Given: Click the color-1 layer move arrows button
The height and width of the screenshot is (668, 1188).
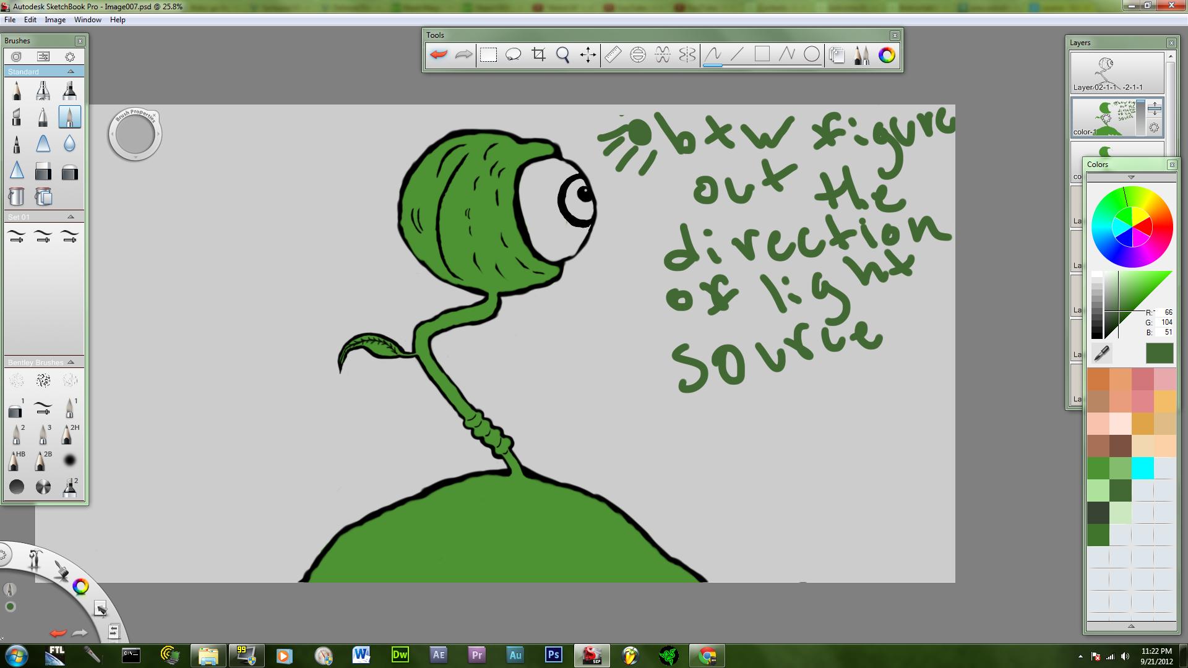Looking at the screenshot, I should click(1155, 109).
